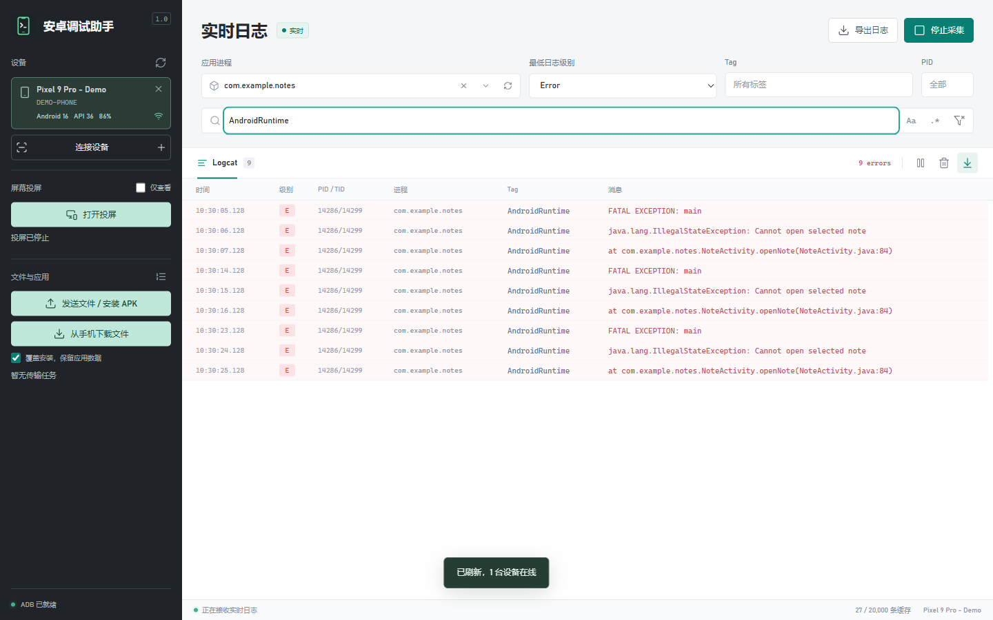This screenshot has width=993, height=620.
Task: Select the log row at 10:30:14.128
Action: coord(585,271)
